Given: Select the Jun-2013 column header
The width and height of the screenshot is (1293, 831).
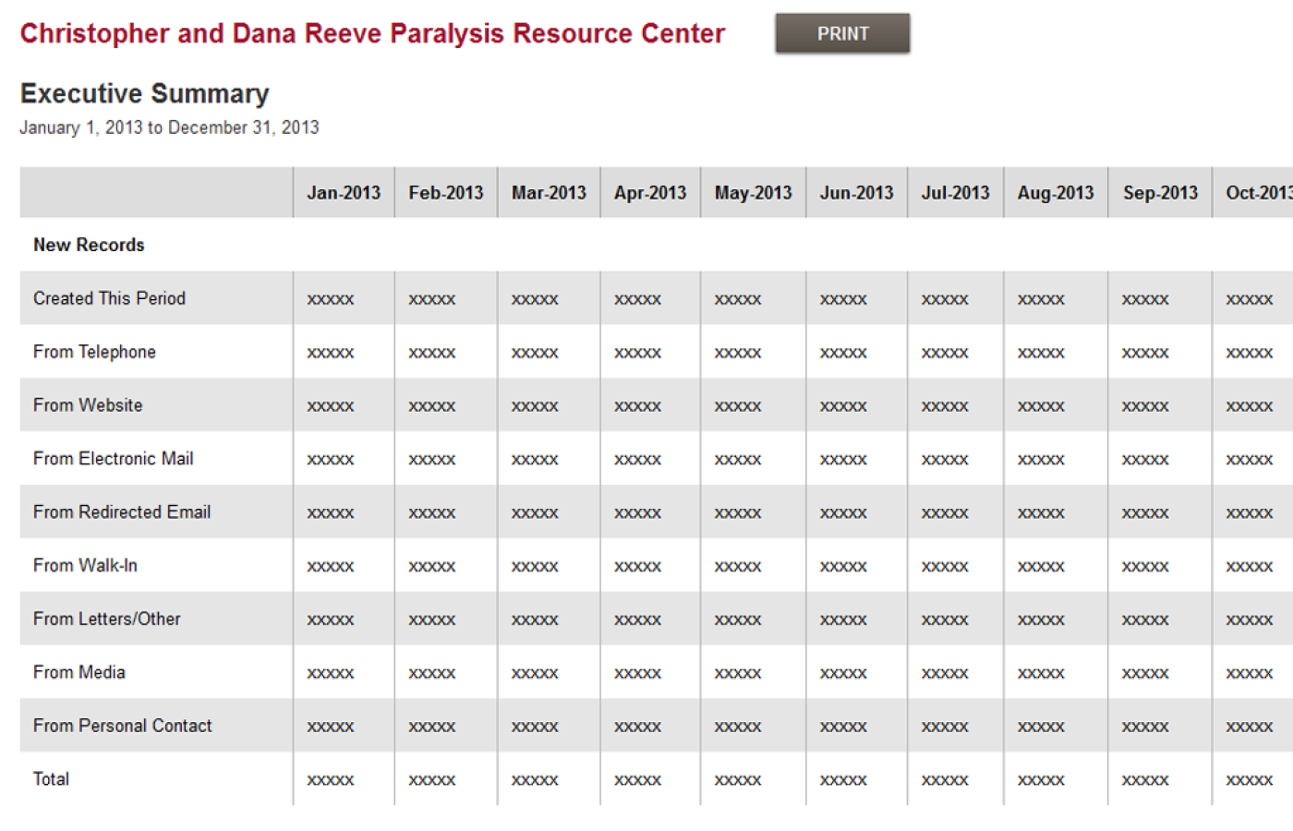Looking at the screenshot, I should click(x=856, y=193).
